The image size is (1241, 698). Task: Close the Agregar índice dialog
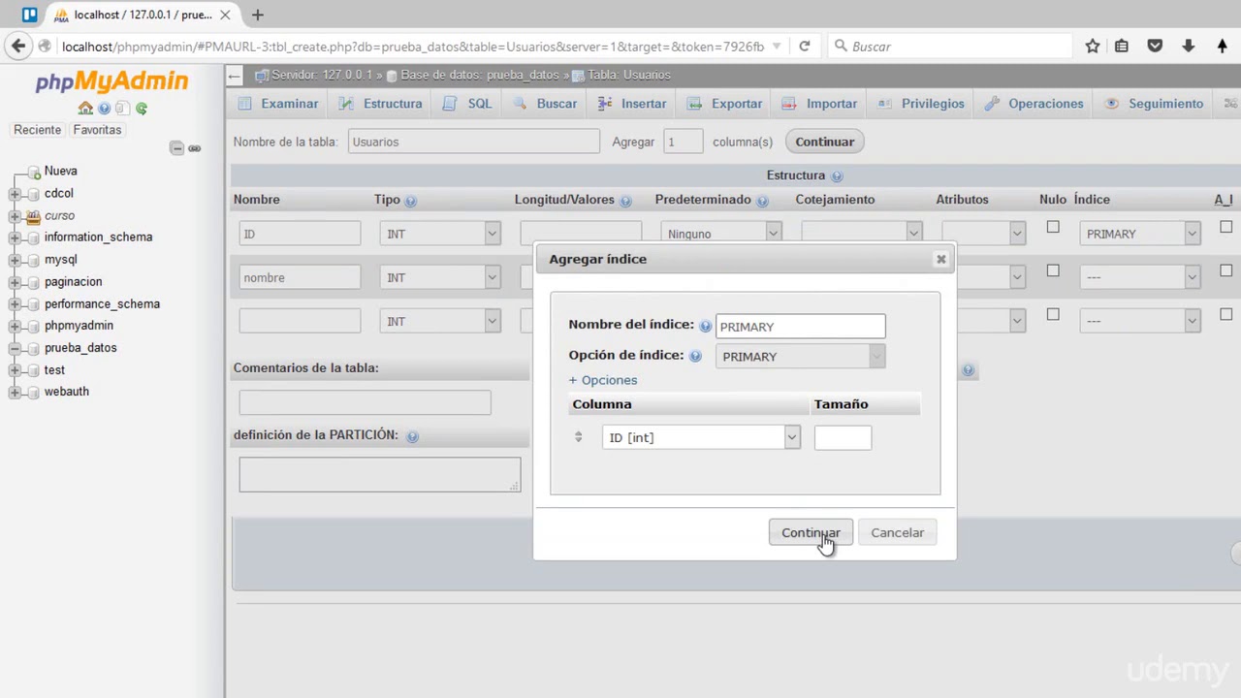pyautogui.click(x=940, y=259)
